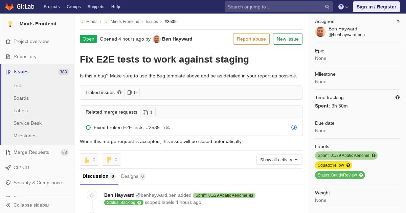Open the Labels sidebar item
The width and height of the screenshot is (406, 213).
21,111
